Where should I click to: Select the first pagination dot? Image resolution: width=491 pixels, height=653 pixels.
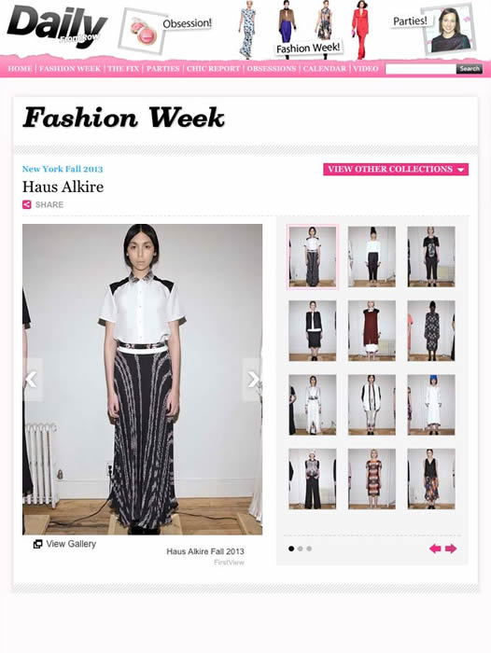[x=291, y=549]
